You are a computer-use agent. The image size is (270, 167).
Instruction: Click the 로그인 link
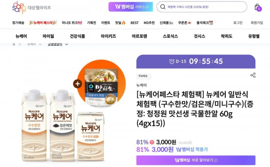238,23
